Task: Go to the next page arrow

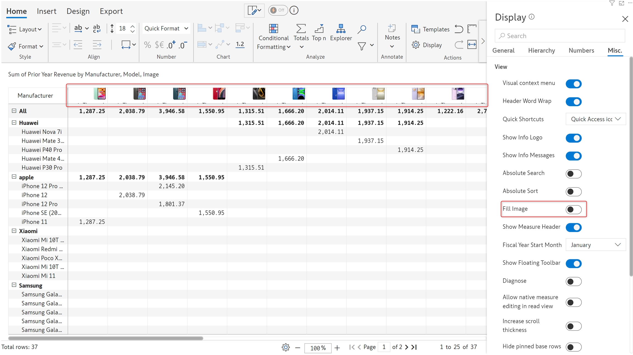Action: tap(407, 347)
